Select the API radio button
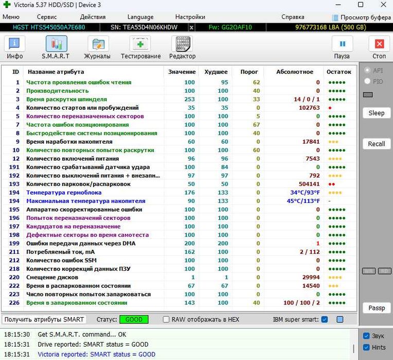The width and height of the screenshot is (393, 360). (367, 70)
